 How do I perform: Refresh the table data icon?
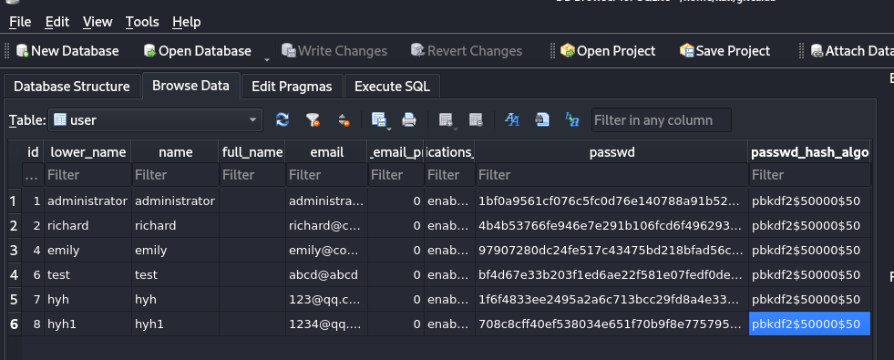283,119
